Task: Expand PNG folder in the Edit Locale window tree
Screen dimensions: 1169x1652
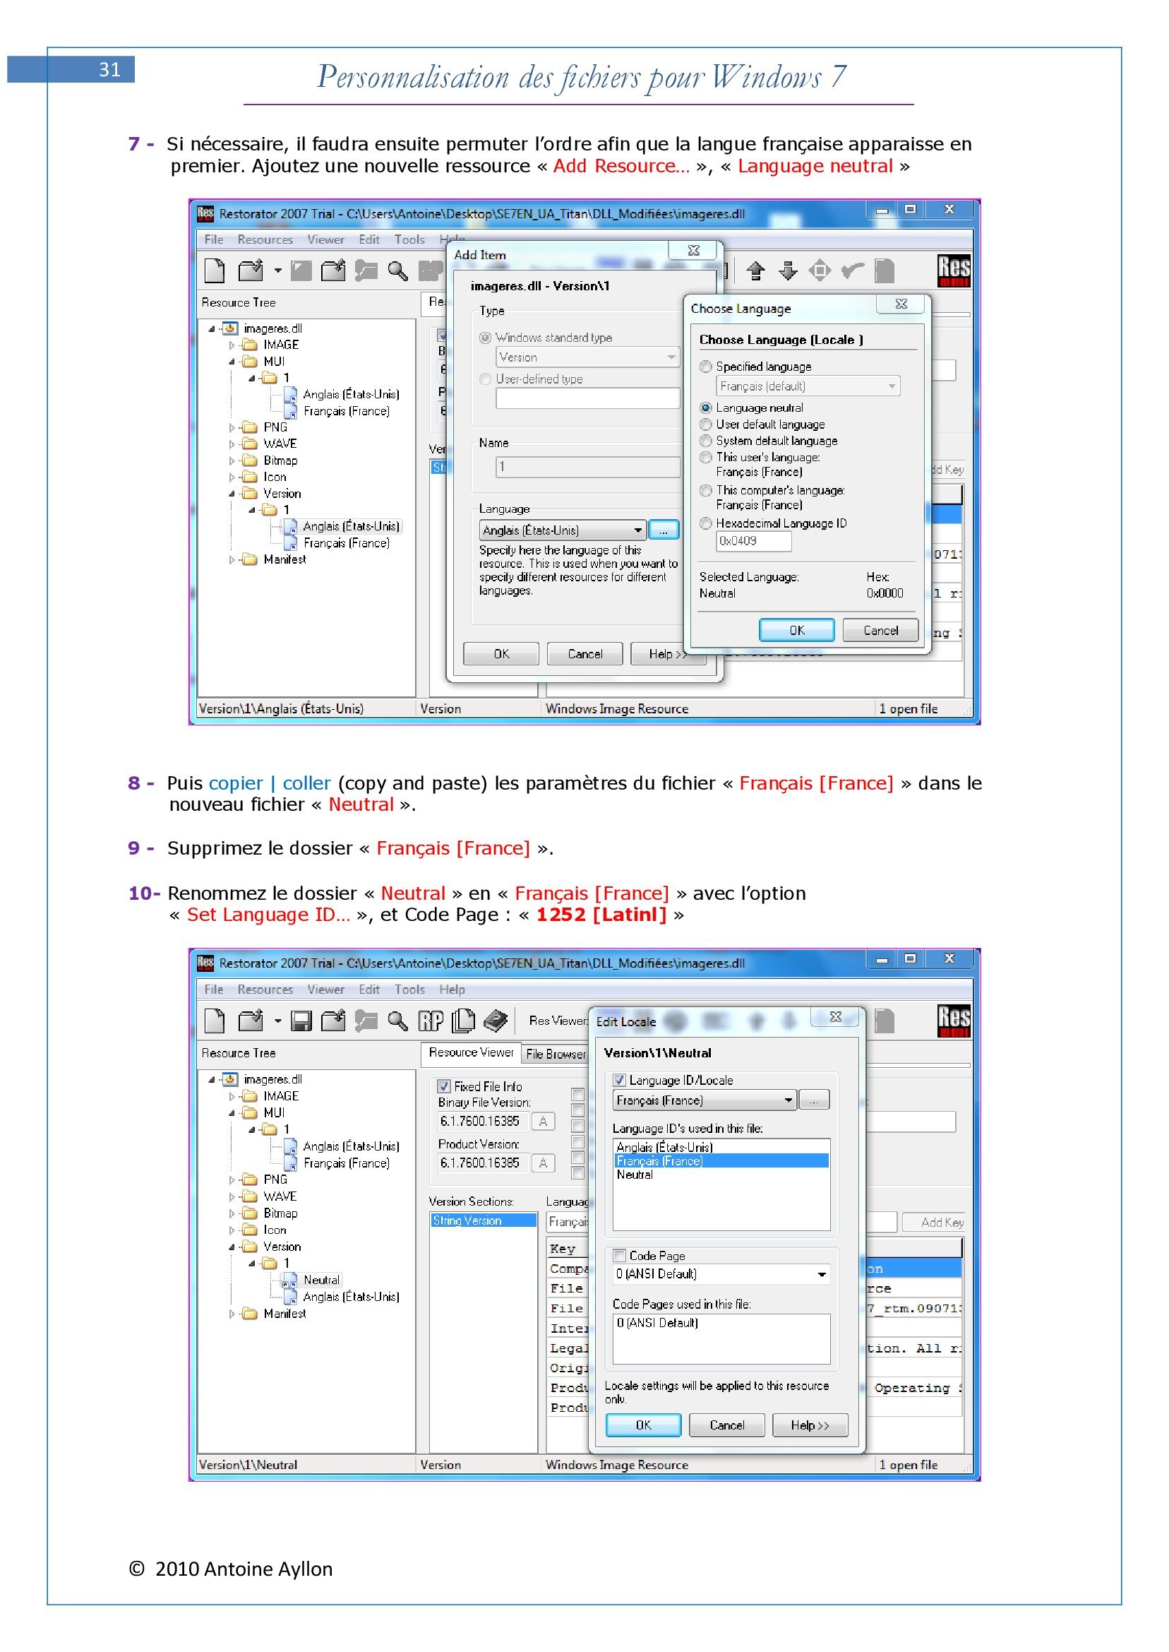Action: pos(232,1179)
